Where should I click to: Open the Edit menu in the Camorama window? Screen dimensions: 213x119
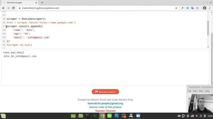pos(195,91)
